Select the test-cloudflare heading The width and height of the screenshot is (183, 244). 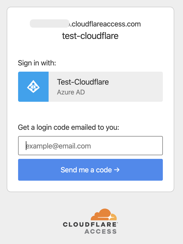pyautogui.click(x=90, y=36)
